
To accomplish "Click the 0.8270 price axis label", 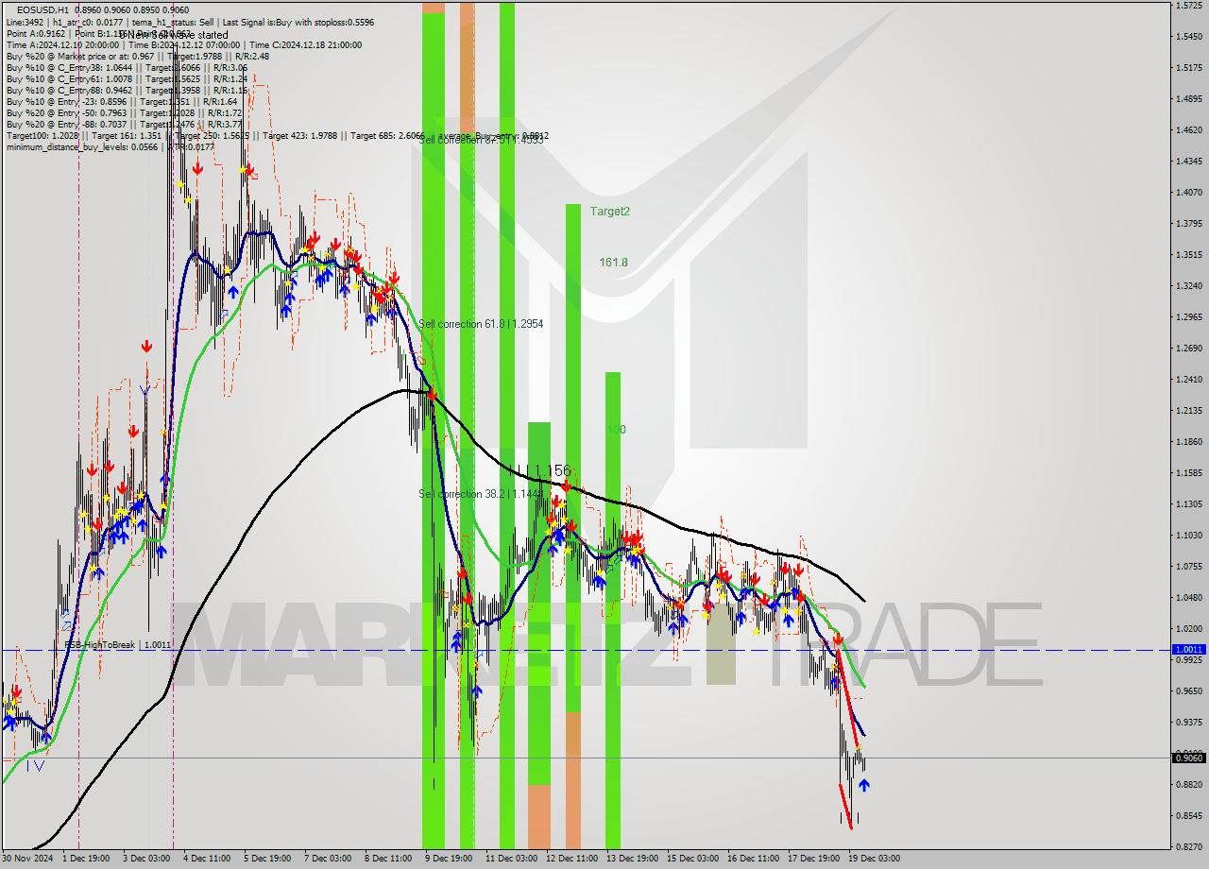I will coord(1188,847).
